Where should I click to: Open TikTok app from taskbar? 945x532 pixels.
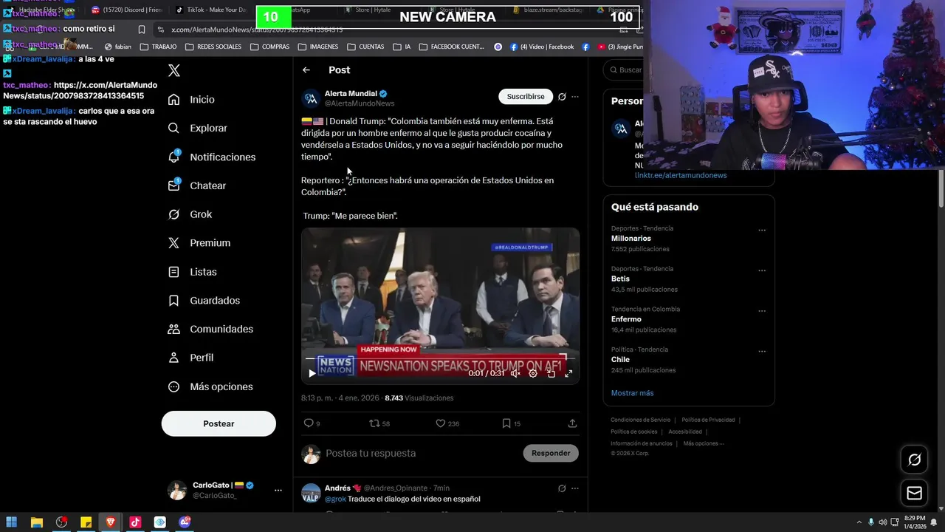(x=135, y=522)
